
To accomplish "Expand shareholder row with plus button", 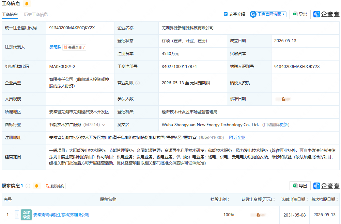I will click(x=17, y=215).
